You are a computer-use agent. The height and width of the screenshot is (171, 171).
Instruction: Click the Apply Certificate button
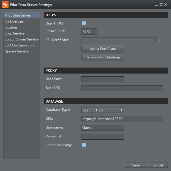tap(103, 48)
